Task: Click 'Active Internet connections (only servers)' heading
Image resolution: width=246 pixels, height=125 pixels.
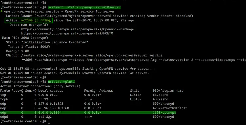Action: [40, 86]
